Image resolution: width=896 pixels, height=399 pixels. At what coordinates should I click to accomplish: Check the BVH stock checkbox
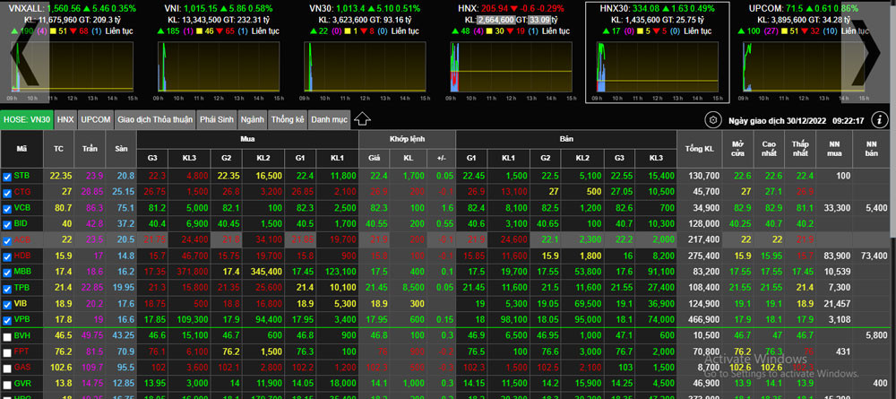7,335
